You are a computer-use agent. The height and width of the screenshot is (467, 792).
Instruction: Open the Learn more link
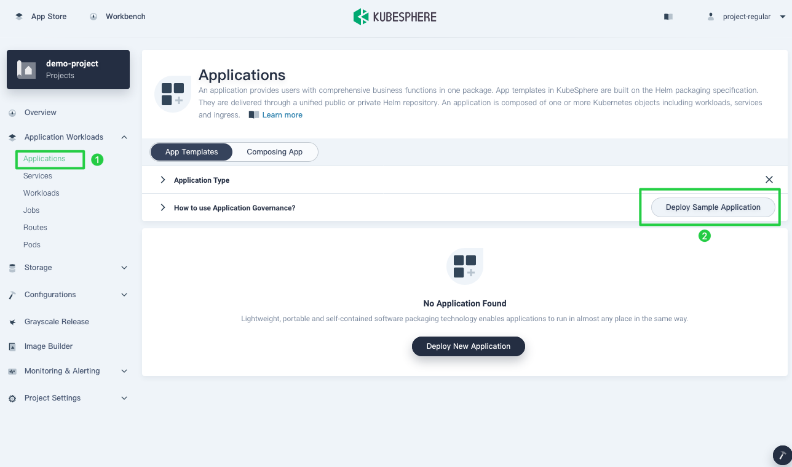[282, 114]
